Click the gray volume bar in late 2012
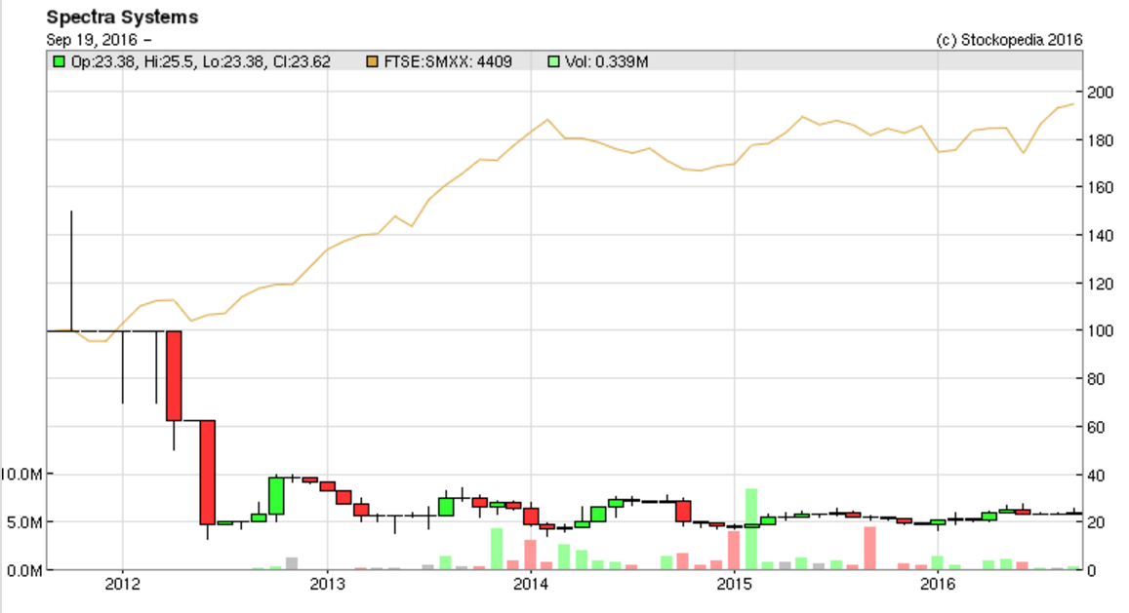 (292, 563)
